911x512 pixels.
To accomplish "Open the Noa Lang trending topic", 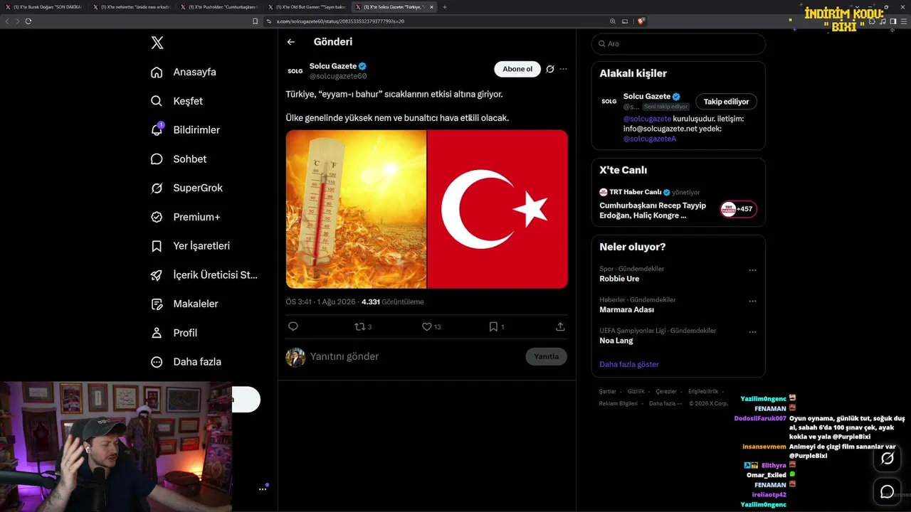I will 616,341.
